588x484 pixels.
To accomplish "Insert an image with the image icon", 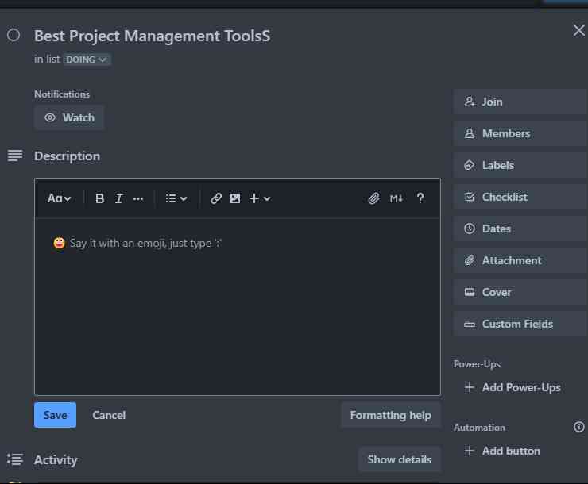I will pyautogui.click(x=235, y=198).
